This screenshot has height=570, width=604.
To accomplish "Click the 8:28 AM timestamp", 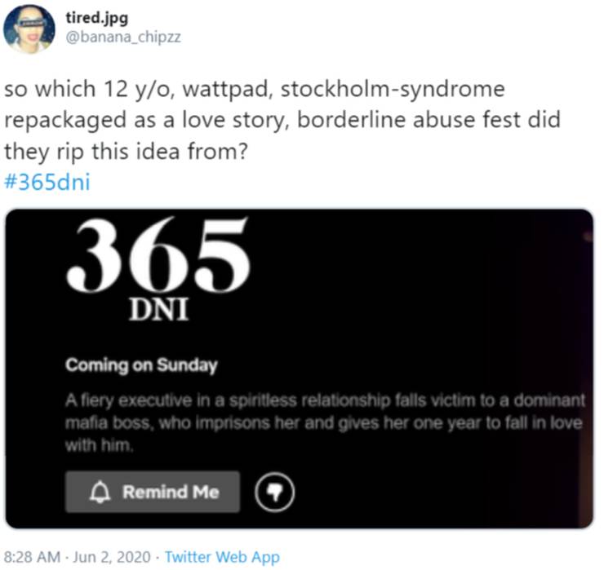I will 32,556.
